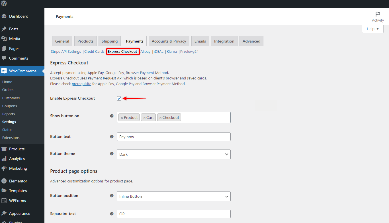
Task: Switch to the Advanced tab
Action: point(251,41)
